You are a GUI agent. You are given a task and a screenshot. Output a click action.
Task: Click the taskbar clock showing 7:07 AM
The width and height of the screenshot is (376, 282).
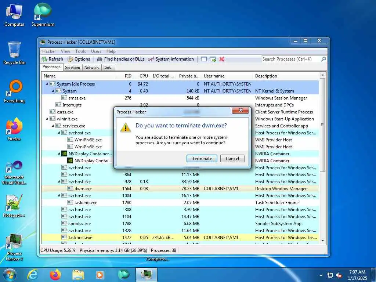point(357,275)
